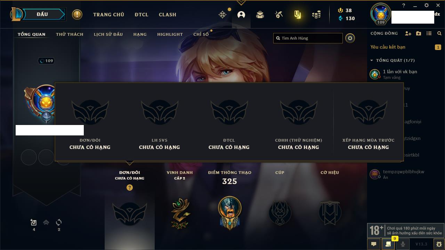445x250 pixels.
Task: Click the yellow exclamation alert icon
Action: [77, 15]
